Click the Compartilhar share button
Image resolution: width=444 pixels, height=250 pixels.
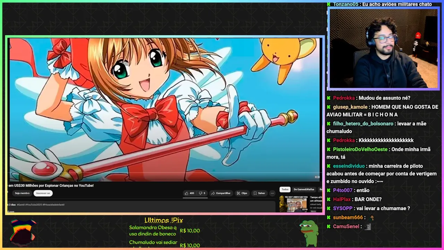tap(221, 193)
